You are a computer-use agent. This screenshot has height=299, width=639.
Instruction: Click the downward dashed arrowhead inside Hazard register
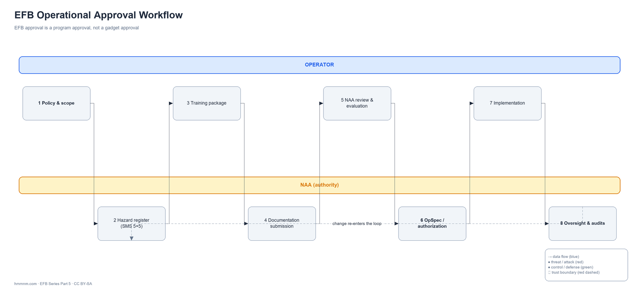pos(131,238)
